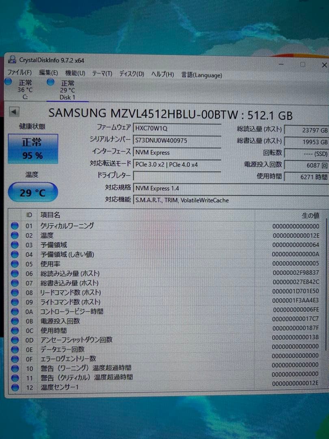The height and width of the screenshot is (439, 329).
Task: Click raw value 0000000000187F
Action: point(295,328)
